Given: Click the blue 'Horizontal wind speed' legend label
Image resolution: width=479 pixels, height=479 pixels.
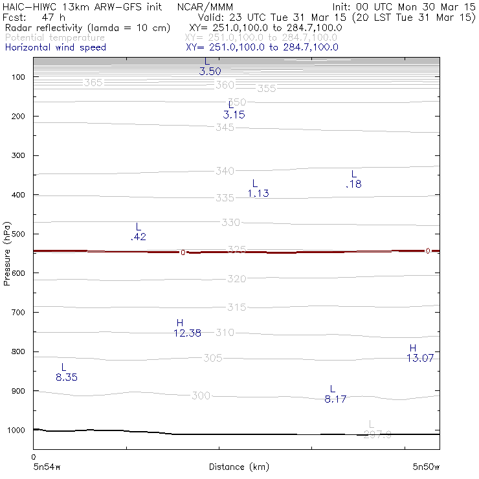Looking at the screenshot, I should pos(56,47).
